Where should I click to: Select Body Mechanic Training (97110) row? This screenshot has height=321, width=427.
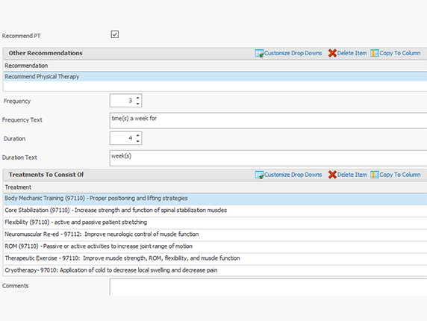point(215,199)
